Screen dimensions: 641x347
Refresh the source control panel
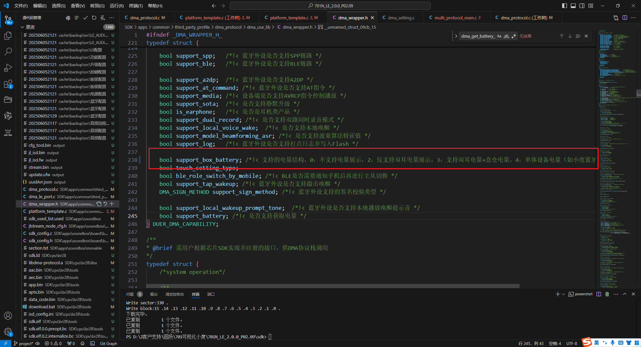(x=94, y=18)
